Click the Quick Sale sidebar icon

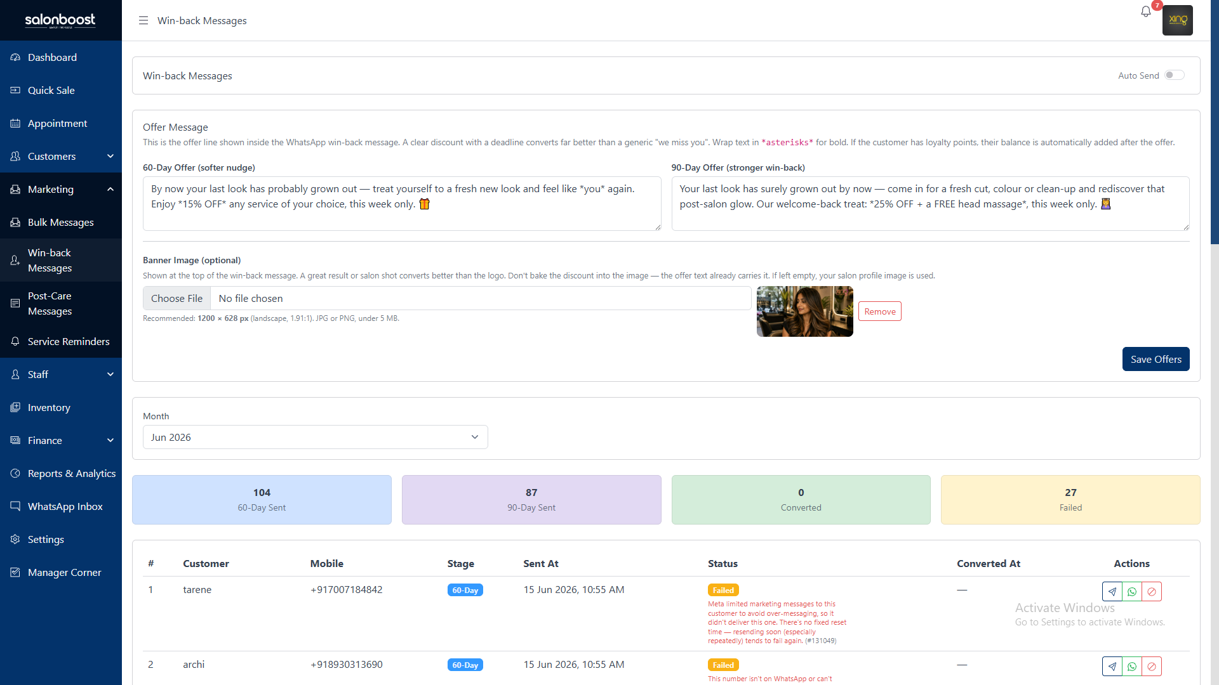click(15, 90)
